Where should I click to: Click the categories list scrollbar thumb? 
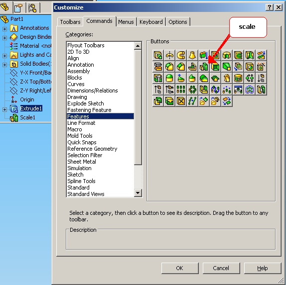[x=138, y=107]
